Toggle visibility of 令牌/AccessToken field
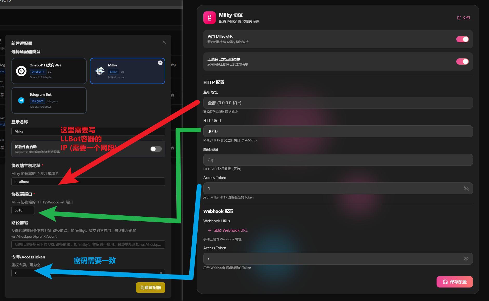 click(160, 273)
